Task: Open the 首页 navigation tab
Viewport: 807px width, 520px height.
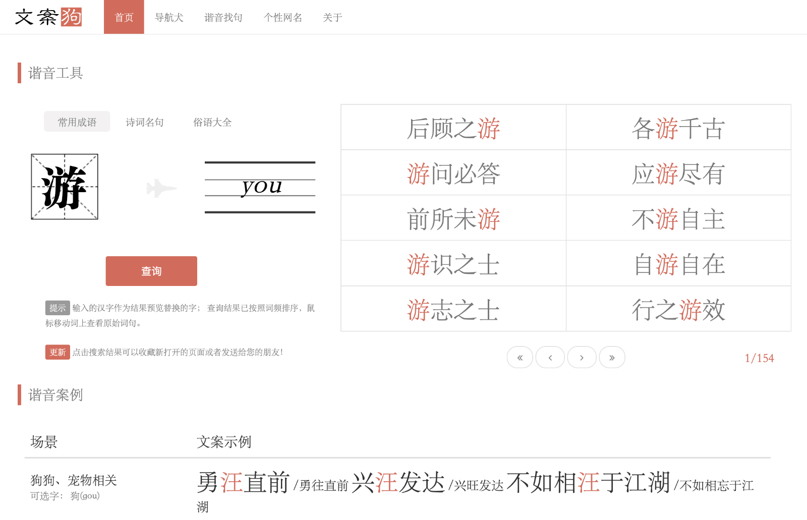Action: 124,18
